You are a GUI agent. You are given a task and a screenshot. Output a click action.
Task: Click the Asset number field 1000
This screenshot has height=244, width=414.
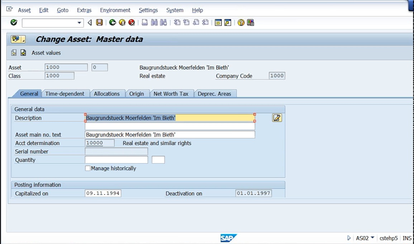point(66,67)
